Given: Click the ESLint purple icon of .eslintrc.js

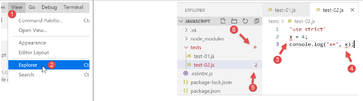Looking at the screenshot, I should [186, 73].
